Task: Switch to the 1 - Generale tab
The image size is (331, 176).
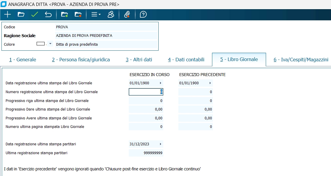Action: pyautogui.click(x=22, y=60)
